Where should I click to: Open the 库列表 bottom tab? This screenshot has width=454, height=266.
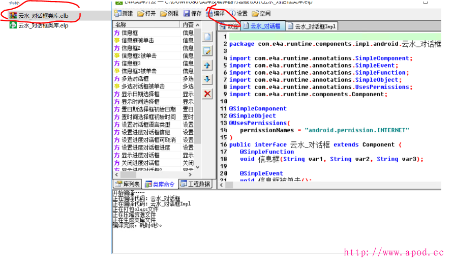coord(127,184)
